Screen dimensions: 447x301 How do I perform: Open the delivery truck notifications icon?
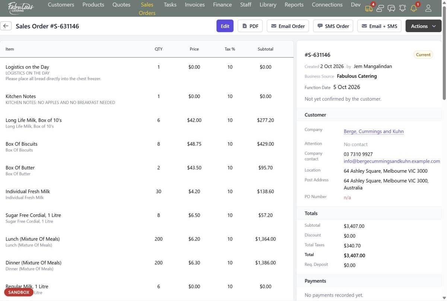coord(369,8)
